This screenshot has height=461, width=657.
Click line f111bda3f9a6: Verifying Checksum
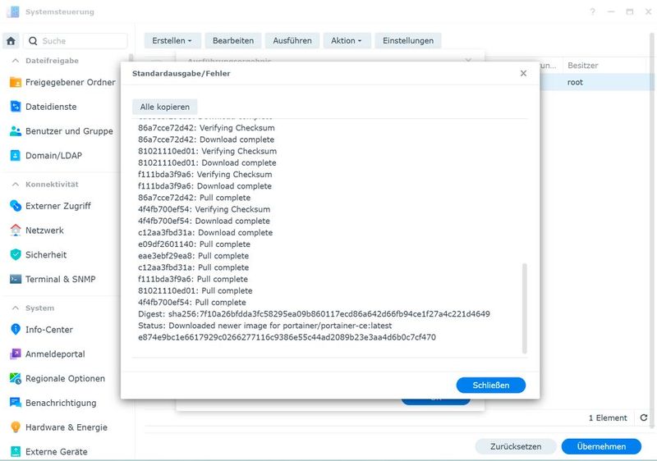point(204,175)
